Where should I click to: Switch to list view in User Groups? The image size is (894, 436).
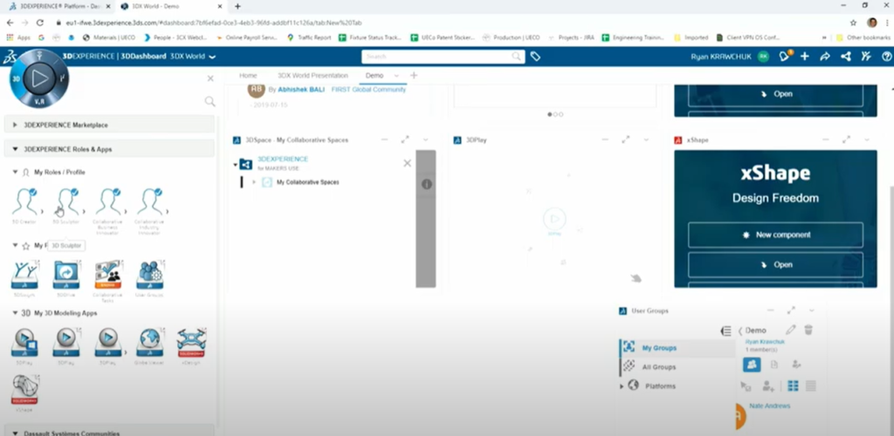coord(810,386)
